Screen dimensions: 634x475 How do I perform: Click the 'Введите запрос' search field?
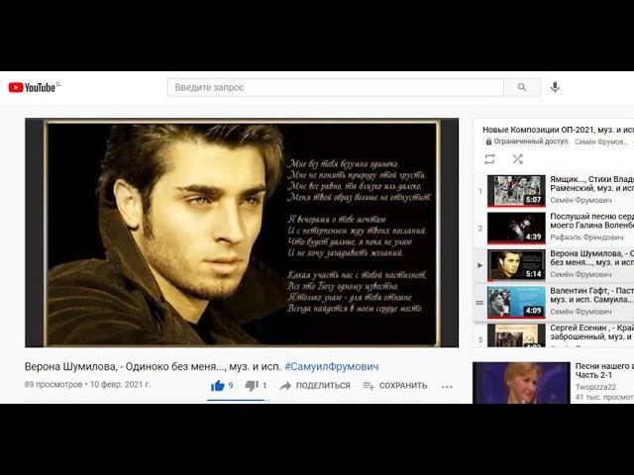[336, 87]
